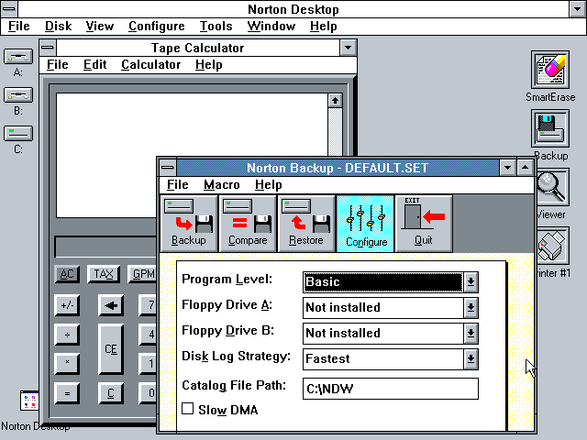Expand the Floppy Drive B dropdown arrow
587x440 pixels.
click(x=471, y=333)
